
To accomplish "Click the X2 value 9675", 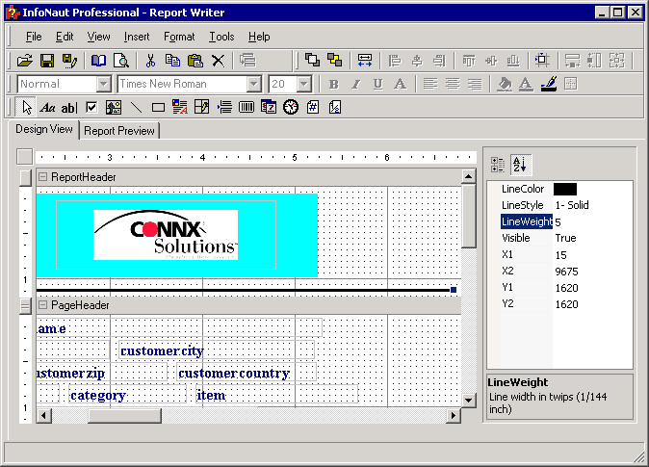I will click(566, 272).
